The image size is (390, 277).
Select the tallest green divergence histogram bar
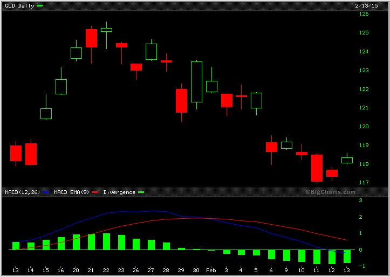point(106,241)
